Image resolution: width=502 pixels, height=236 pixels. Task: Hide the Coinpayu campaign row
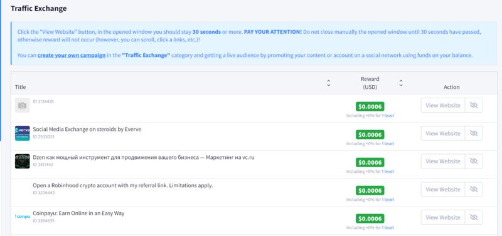click(x=474, y=217)
